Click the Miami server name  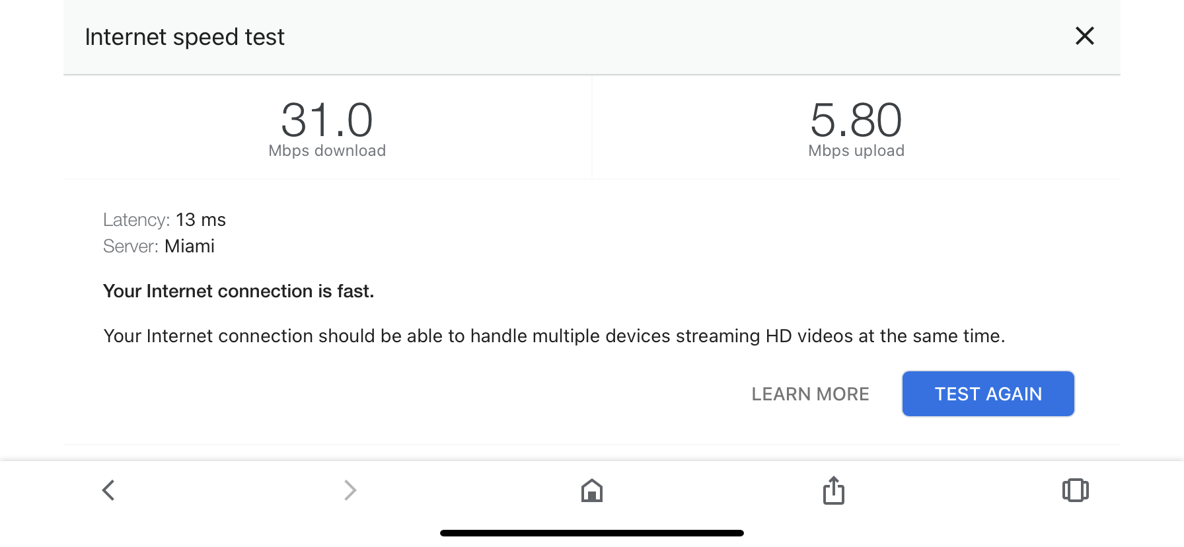pyautogui.click(x=190, y=246)
